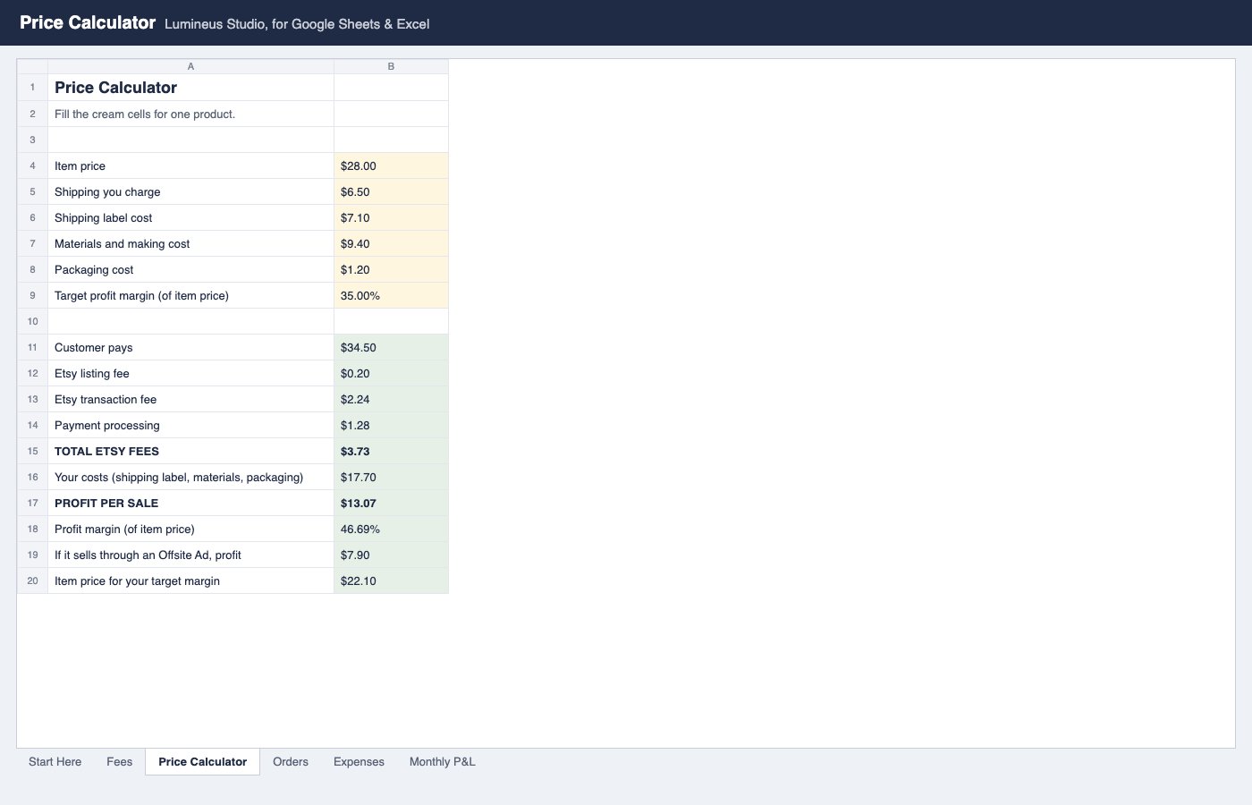Click the 'Target profit margin' label cell

[x=190, y=295]
